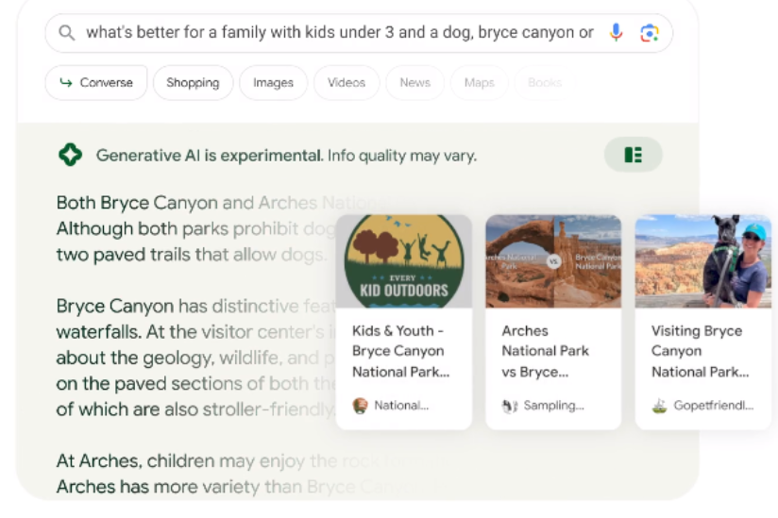Select the Maps filter chip
Image resolution: width=778 pixels, height=518 pixels.
[479, 83]
